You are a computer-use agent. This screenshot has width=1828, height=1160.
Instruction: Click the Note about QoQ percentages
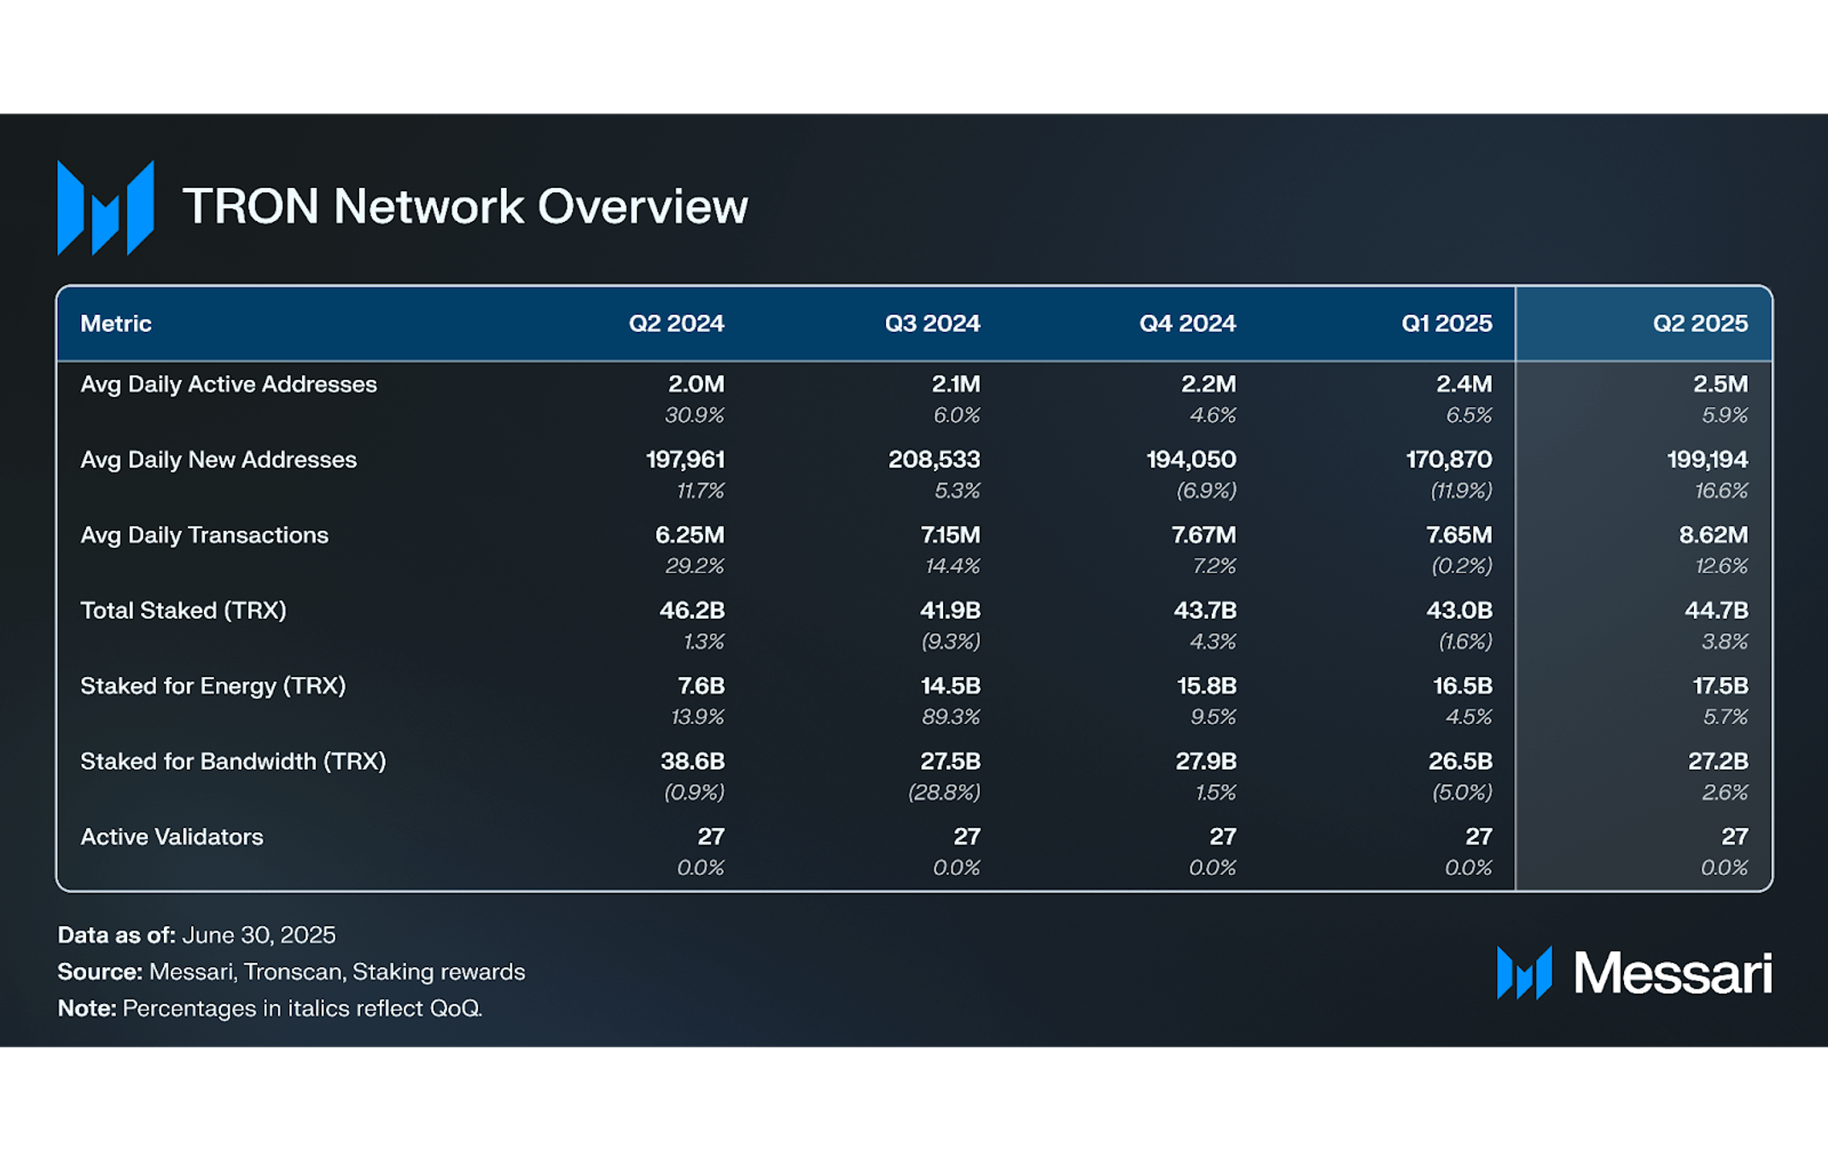click(x=270, y=1009)
